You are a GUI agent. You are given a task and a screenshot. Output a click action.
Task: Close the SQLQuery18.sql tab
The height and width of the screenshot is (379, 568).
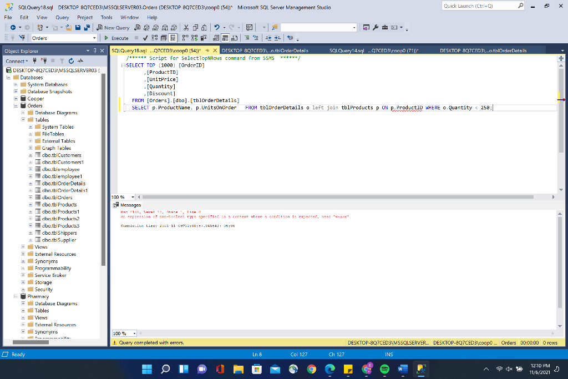click(x=215, y=50)
